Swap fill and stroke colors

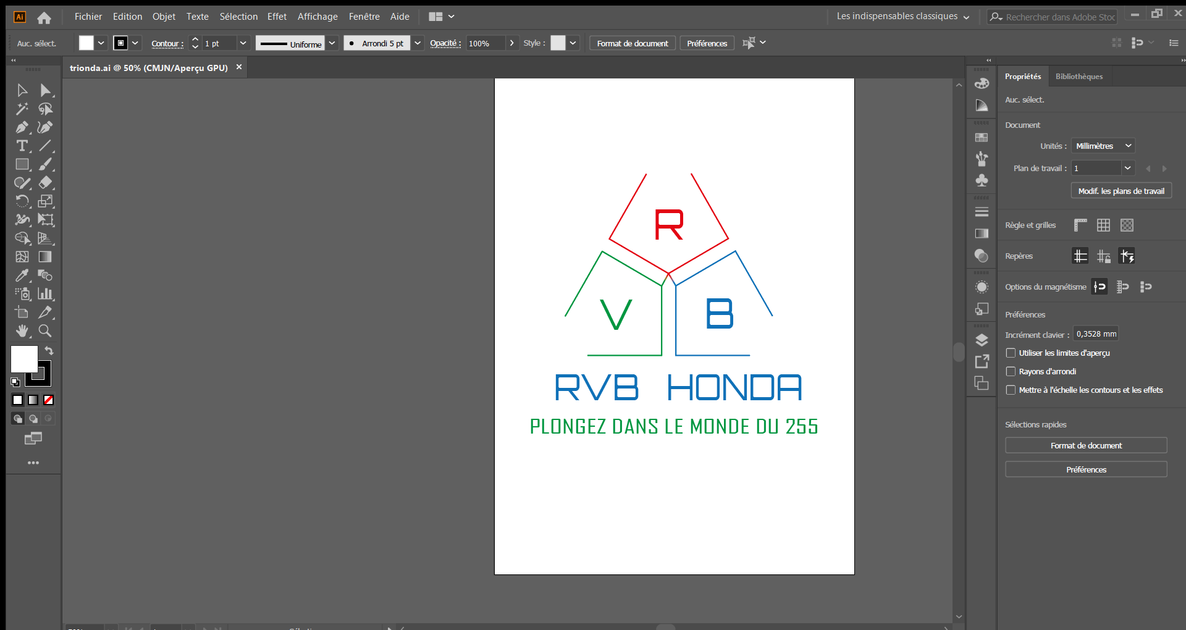pyautogui.click(x=49, y=351)
